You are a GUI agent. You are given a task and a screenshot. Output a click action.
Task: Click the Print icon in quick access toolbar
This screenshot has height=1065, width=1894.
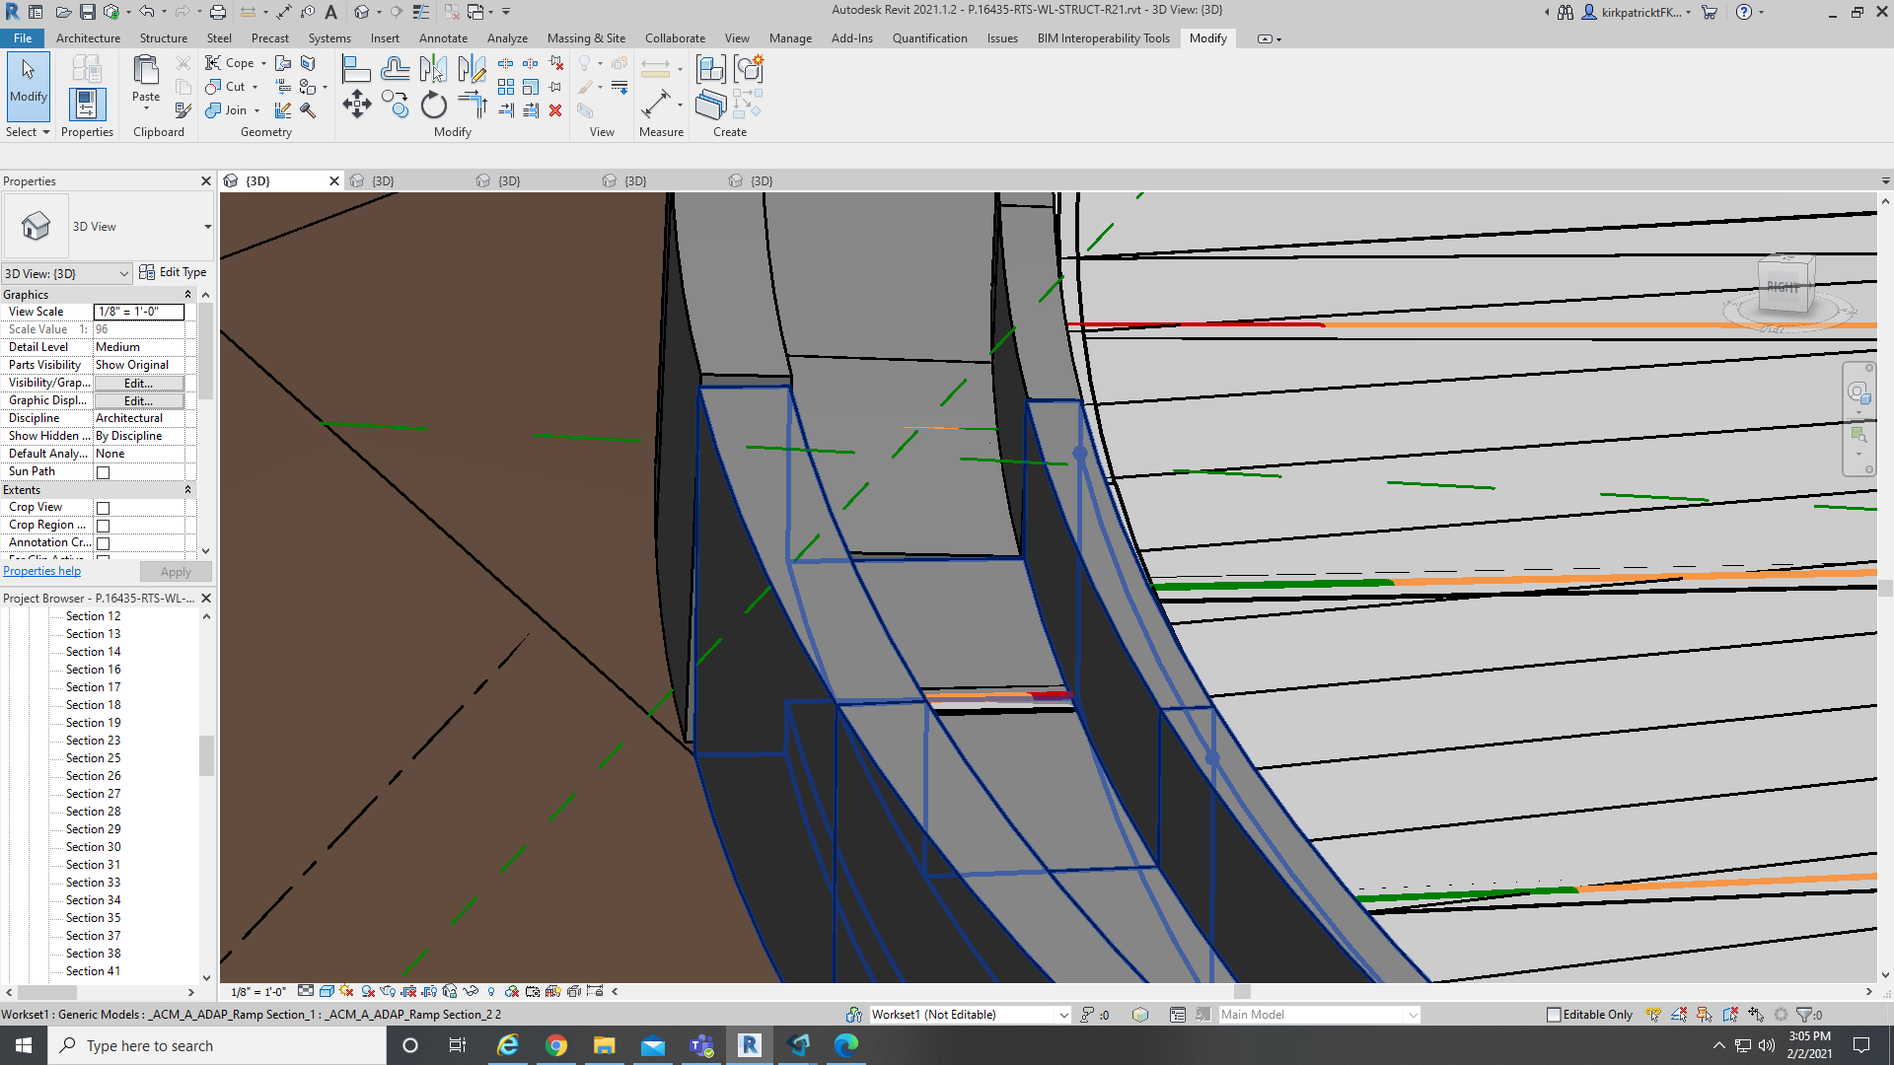point(218,12)
